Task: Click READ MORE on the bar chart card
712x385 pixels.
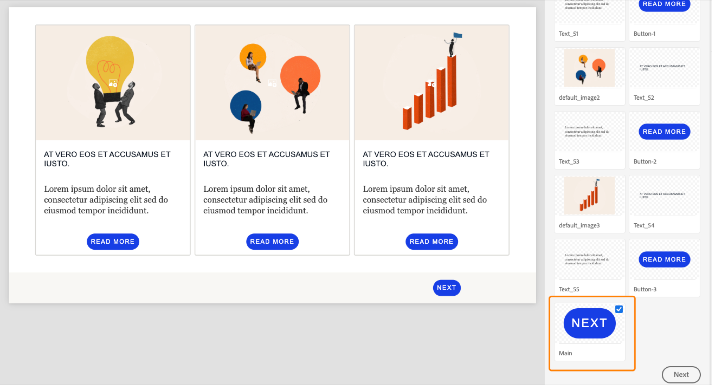Action: coord(431,242)
